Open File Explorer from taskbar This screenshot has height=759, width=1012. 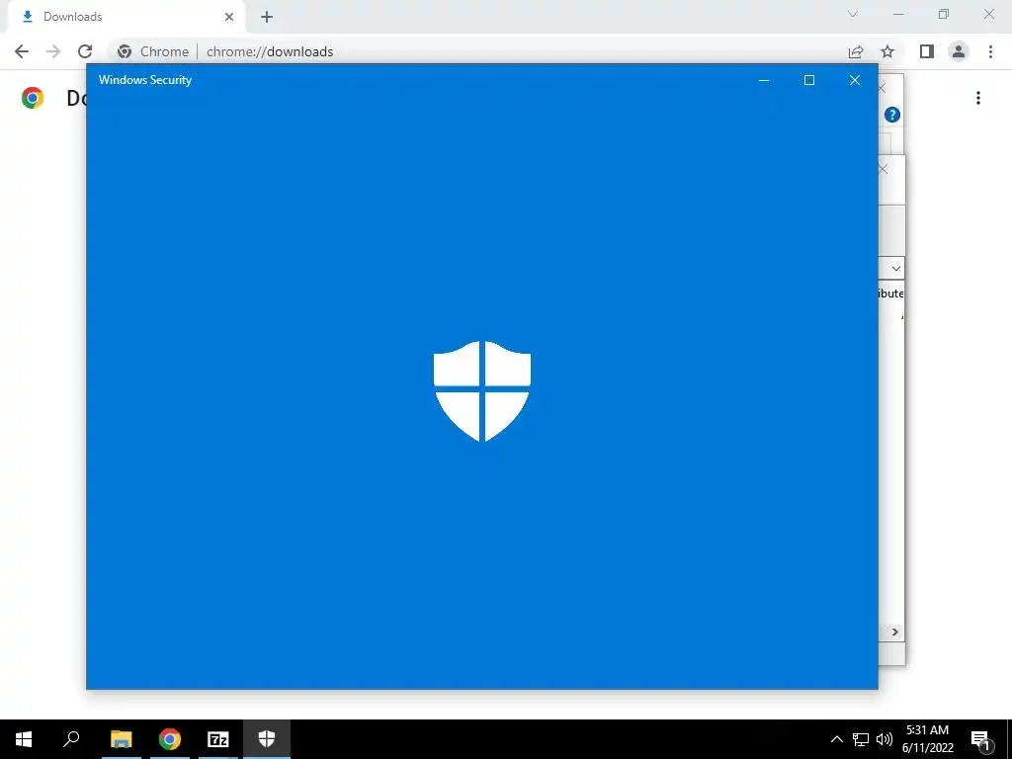click(121, 739)
